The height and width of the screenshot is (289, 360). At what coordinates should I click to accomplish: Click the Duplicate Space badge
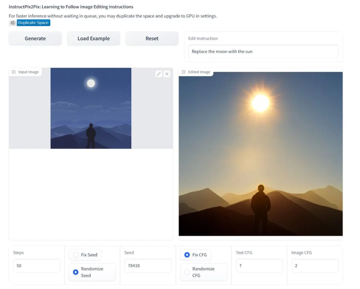[x=33, y=23]
